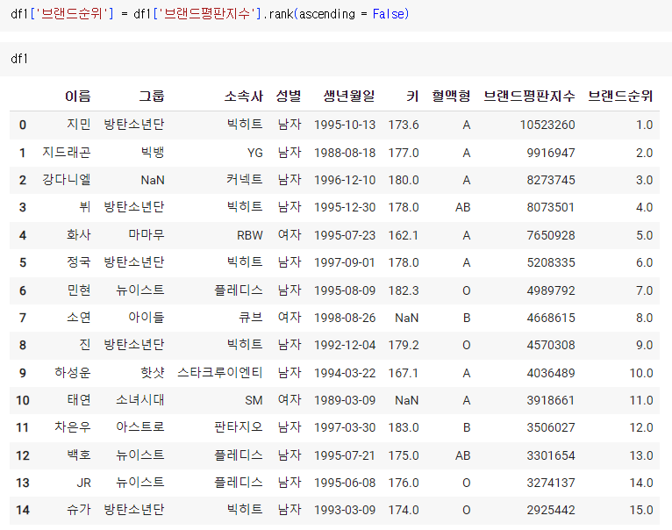Click the group cell 소녀시대
This screenshot has width=672, height=530.
140,400
